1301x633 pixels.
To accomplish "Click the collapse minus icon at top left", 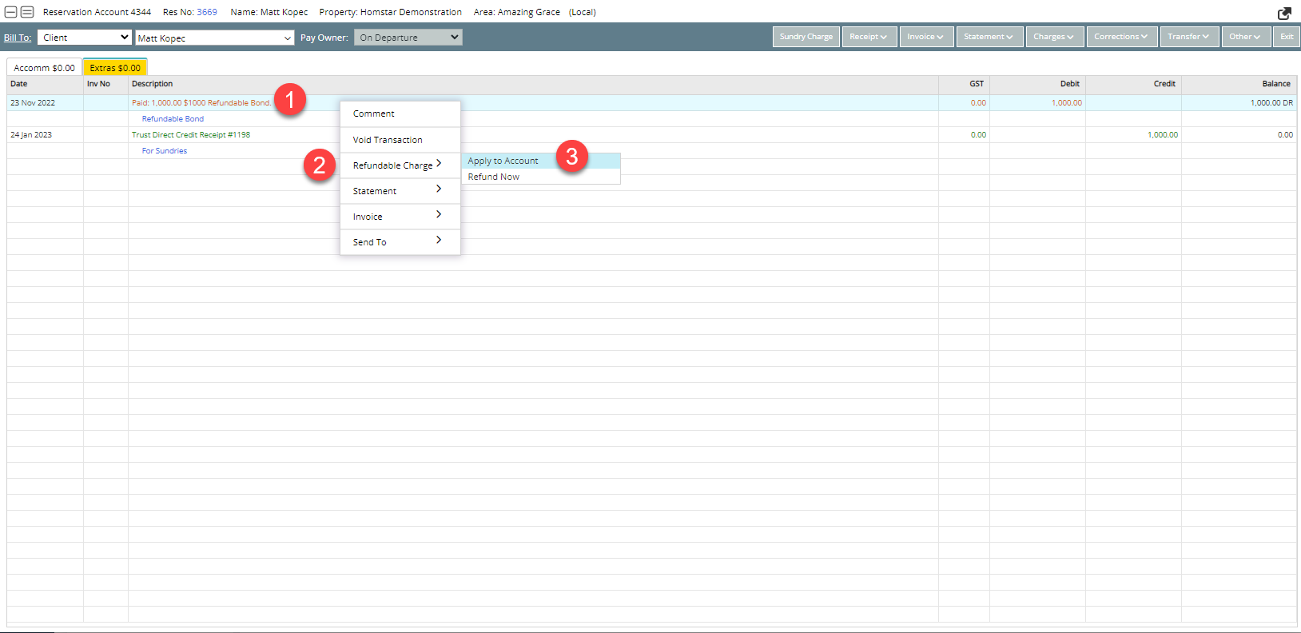I will tap(11, 12).
